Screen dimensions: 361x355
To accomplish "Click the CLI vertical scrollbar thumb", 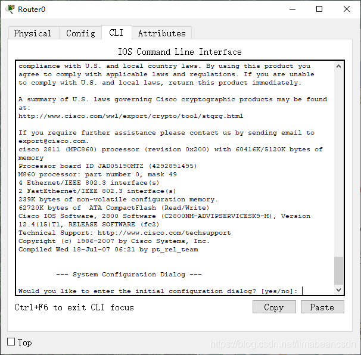I will [x=338, y=271].
